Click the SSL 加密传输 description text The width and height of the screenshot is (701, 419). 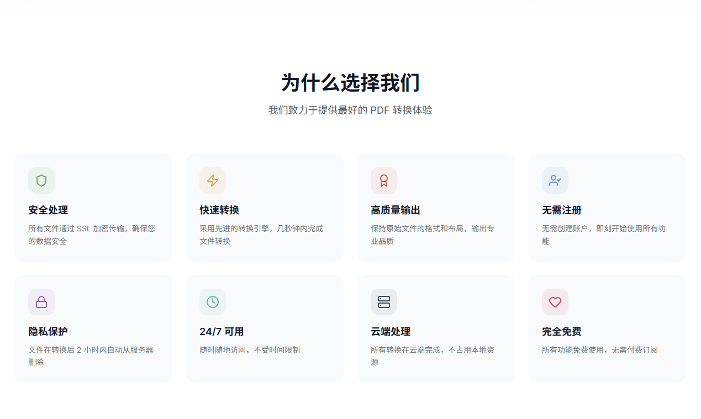92,228
